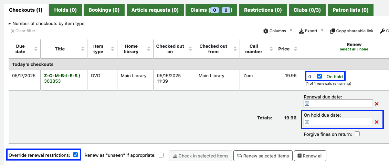Click Copy shareable link
The height and width of the screenshot is (165, 389).
pyautogui.click(x=351, y=31)
